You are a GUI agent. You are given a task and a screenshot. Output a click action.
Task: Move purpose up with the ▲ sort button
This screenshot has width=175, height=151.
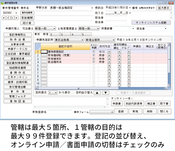point(97,93)
